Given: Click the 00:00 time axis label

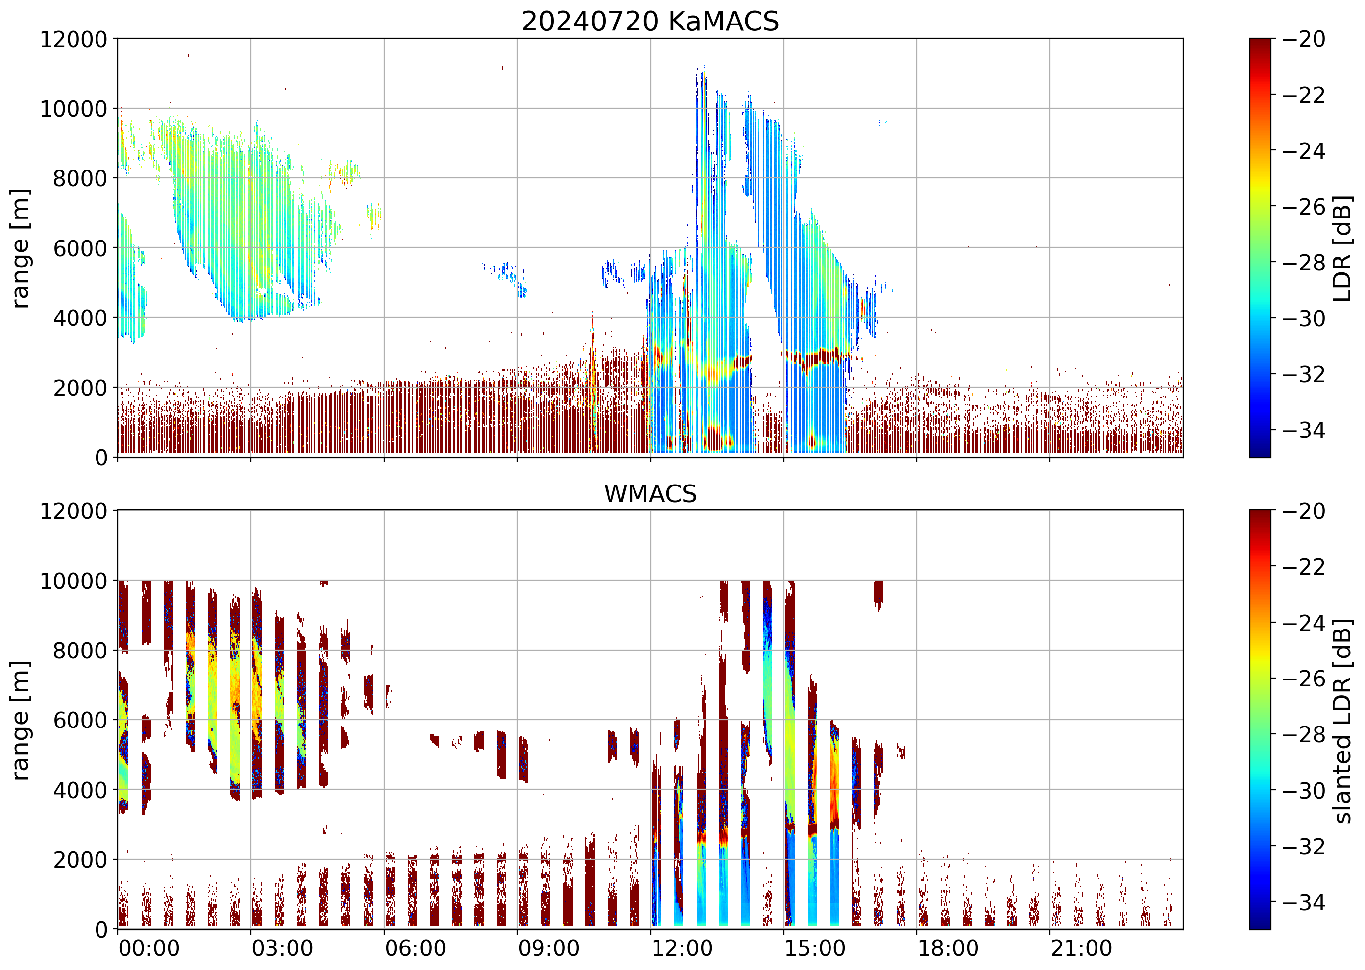Looking at the screenshot, I should (149, 948).
